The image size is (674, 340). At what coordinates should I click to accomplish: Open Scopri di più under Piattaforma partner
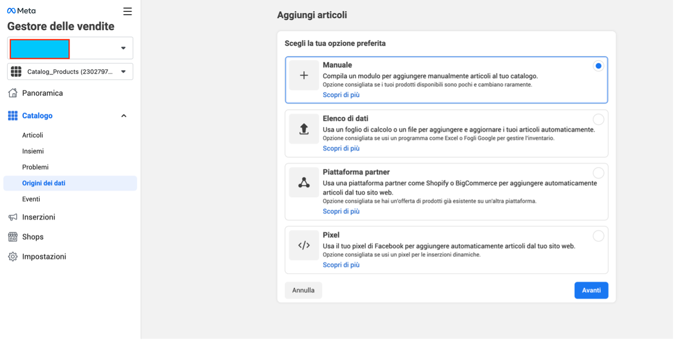click(341, 211)
